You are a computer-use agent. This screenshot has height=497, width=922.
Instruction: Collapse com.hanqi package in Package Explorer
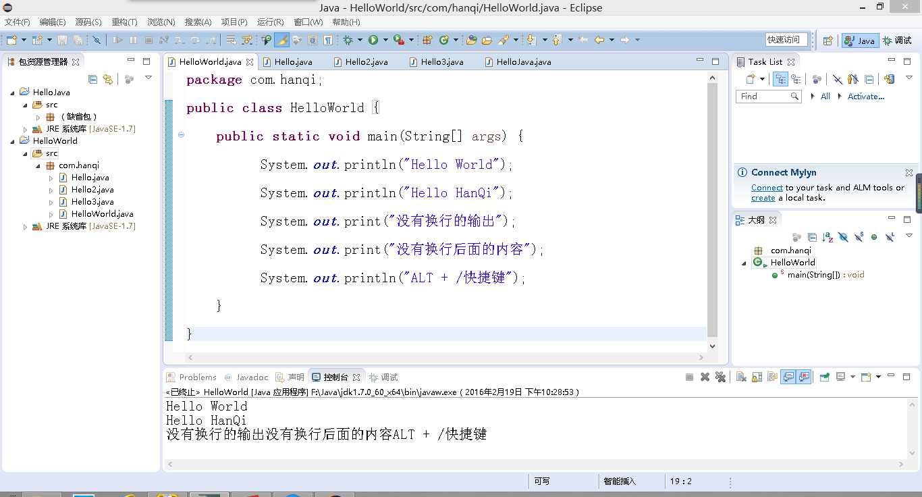38,165
